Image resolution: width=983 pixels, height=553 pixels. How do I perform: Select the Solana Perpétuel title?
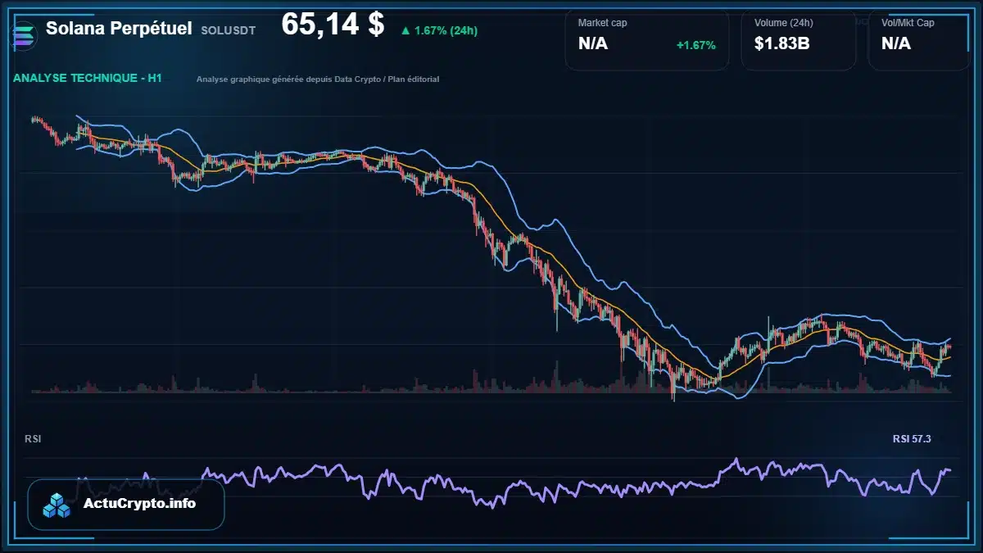click(x=119, y=28)
